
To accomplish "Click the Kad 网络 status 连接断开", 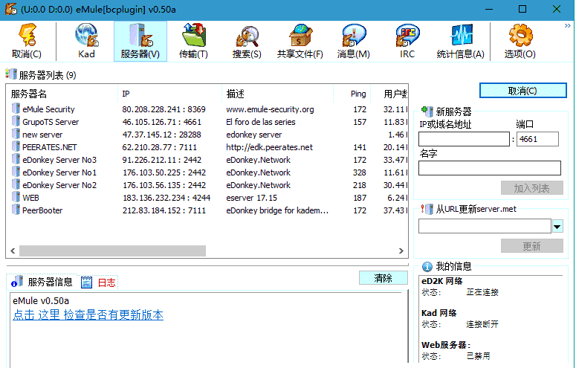I will coord(482,324).
